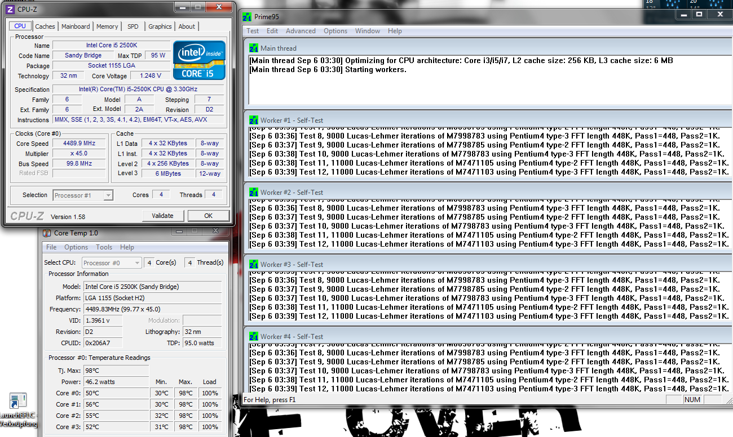Click the Core #0 temperature '50°C'

point(116,393)
